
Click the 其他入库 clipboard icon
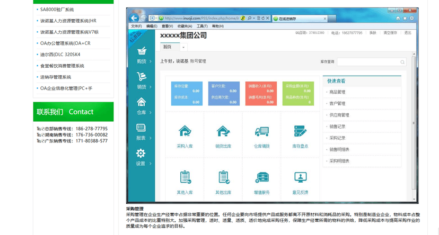[x=185, y=177]
